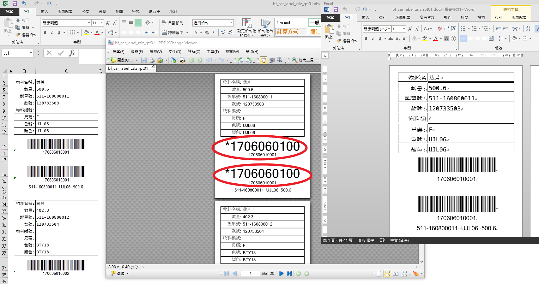Click the OCR icon in PDF-XChange toolbar
Screen dimensions: 539x284
(x=183, y=60)
